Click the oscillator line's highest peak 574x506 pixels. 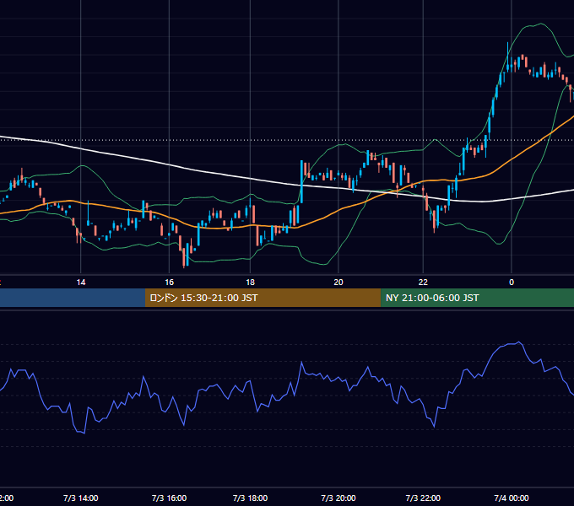pyautogui.click(x=519, y=342)
